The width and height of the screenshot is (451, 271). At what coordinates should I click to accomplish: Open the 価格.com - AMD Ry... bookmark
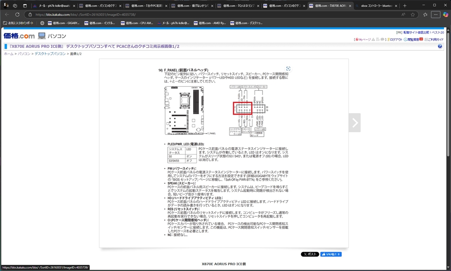pos(210,23)
